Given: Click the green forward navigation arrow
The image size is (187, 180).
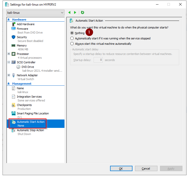Looking at the screenshot, I should (x=75, y=12).
